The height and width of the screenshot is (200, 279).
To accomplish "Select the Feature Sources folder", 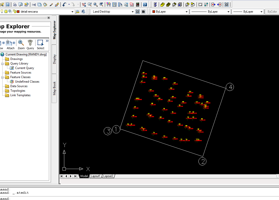I will [21, 73].
